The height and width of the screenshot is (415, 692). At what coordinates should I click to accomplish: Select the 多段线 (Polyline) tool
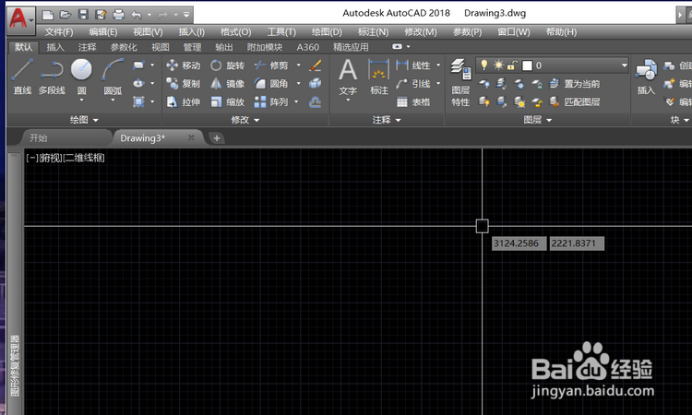click(52, 77)
